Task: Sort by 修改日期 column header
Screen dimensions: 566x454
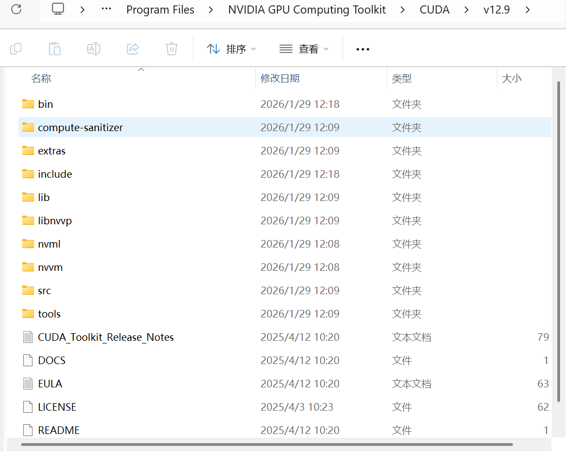Action: click(x=280, y=79)
